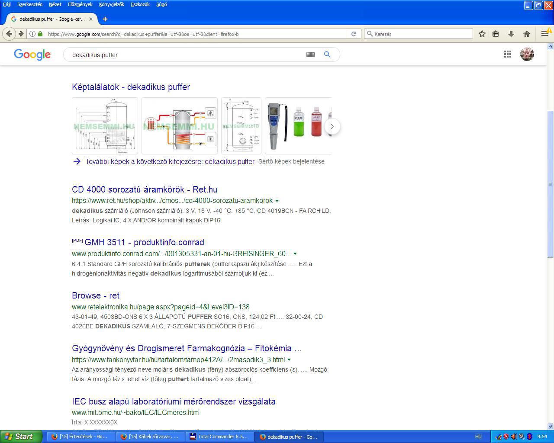The height and width of the screenshot is (443, 554).
Task: Open the Könyvjelzők menu
Action: [x=111, y=4]
